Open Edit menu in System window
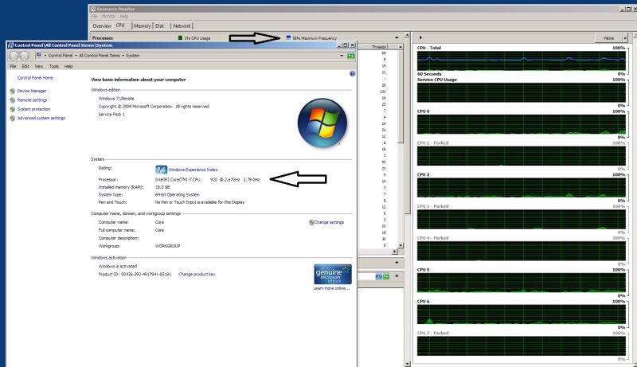Image resolution: width=637 pixels, height=367 pixels. 25,66
